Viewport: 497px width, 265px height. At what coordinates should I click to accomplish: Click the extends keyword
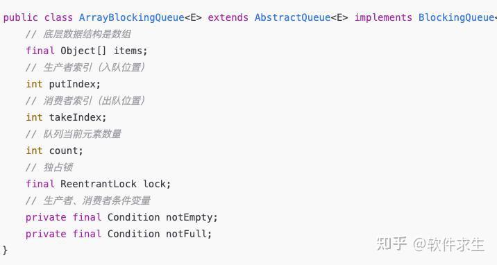pos(228,17)
